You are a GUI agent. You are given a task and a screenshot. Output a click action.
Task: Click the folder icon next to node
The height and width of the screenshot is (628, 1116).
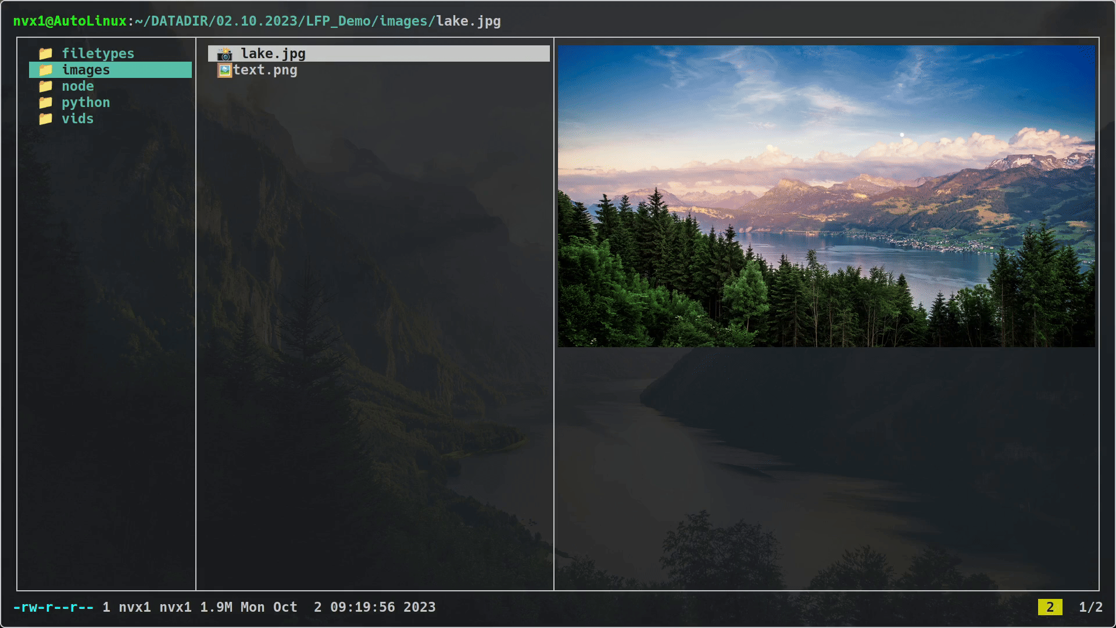click(x=45, y=86)
